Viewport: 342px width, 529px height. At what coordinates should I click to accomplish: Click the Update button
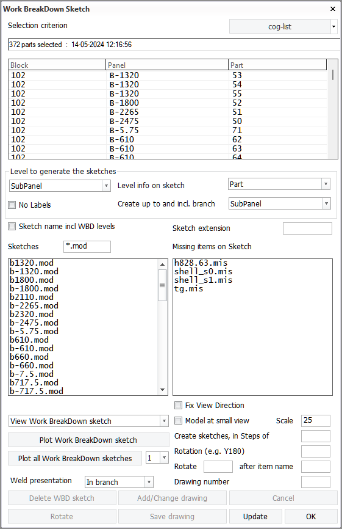point(255,517)
